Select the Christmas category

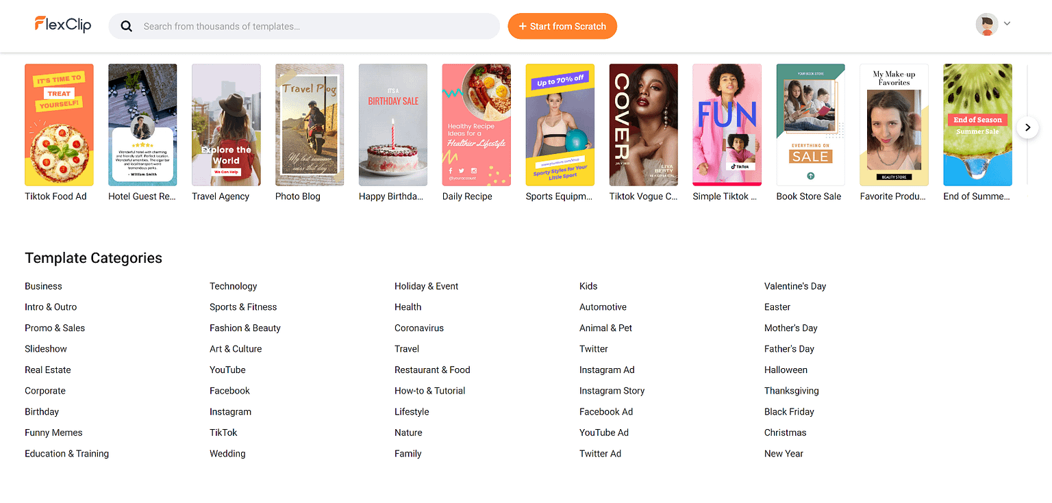785,433
